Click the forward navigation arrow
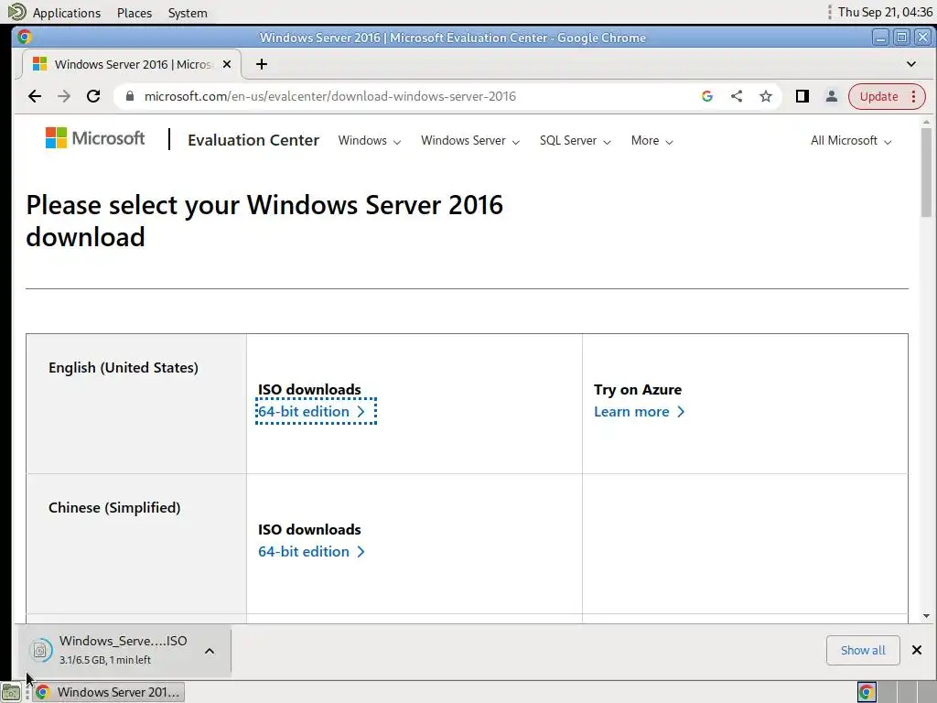This screenshot has width=937, height=703. tap(64, 96)
